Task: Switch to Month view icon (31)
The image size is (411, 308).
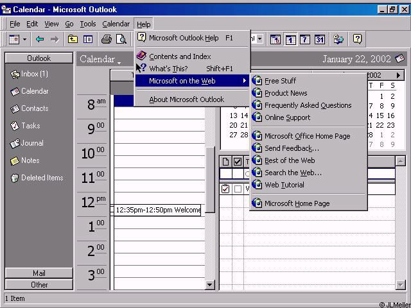Action: click(x=320, y=40)
